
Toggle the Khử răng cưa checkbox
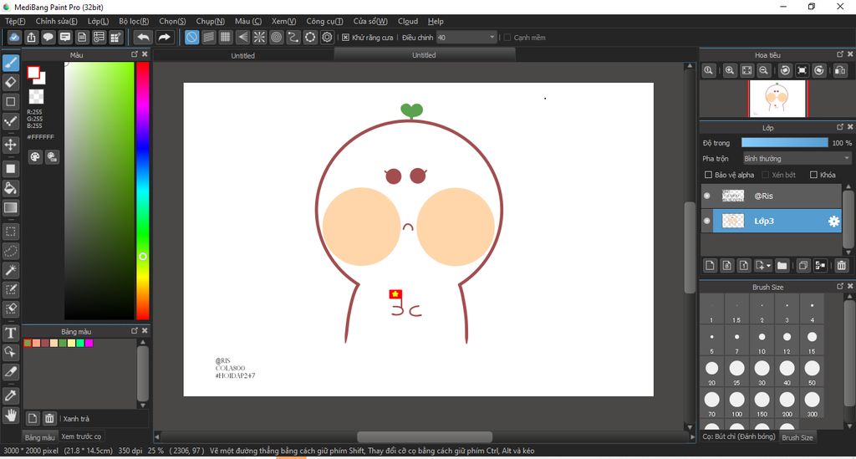tap(345, 38)
